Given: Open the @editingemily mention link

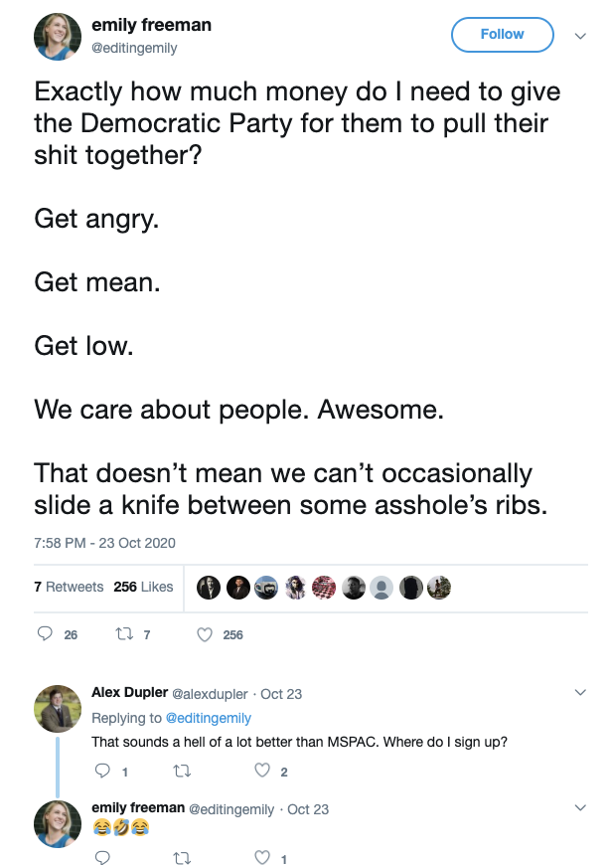Looking at the screenshot, I should [208, 718].
